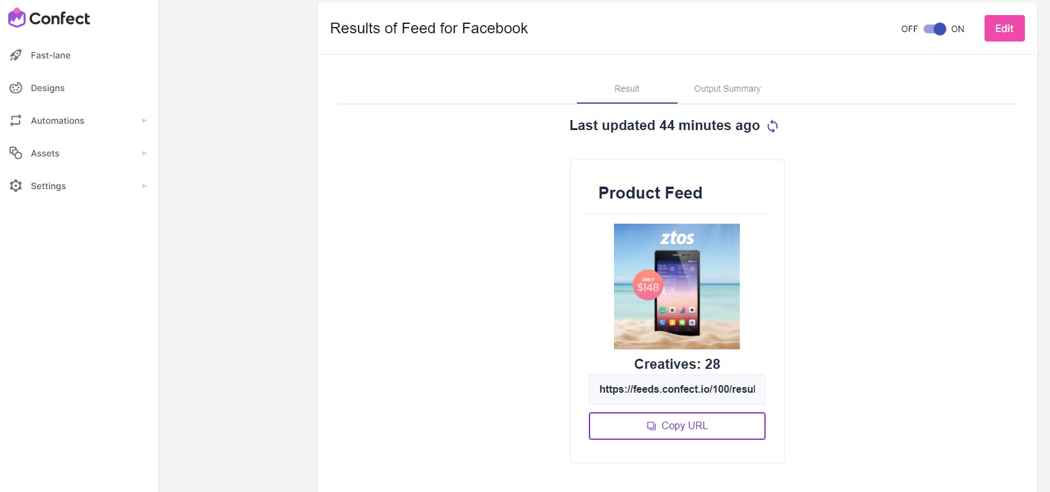
Task: Open the ztos phone creative thumbnail
Action: 677,287
